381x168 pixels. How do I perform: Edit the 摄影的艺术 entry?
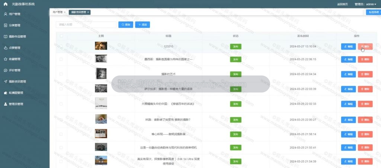348,74
